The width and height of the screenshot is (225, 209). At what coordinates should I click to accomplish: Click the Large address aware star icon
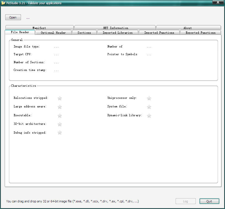click(60, 107)
